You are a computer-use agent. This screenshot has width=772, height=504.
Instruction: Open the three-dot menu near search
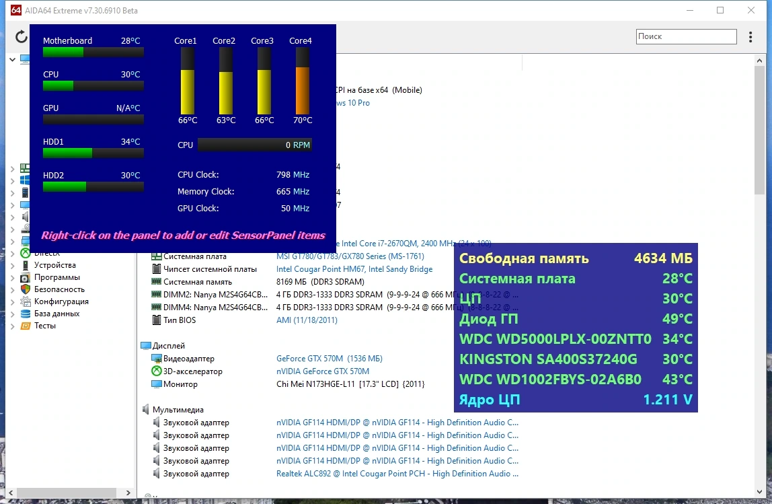click(750, 37)
